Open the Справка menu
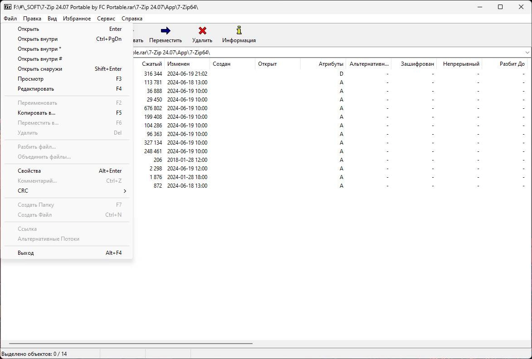The height and width of the screenshot is (359, 532). click(132, 19)
